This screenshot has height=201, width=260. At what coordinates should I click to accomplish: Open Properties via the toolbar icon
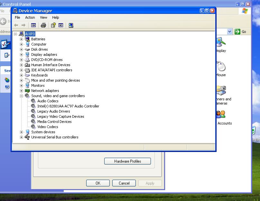click(53, 25)
